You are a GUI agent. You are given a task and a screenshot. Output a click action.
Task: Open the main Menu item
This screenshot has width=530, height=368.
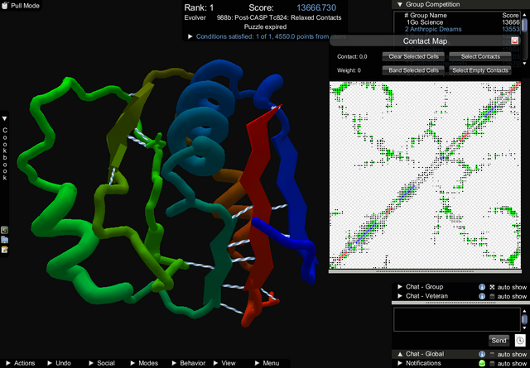point(267,363)
